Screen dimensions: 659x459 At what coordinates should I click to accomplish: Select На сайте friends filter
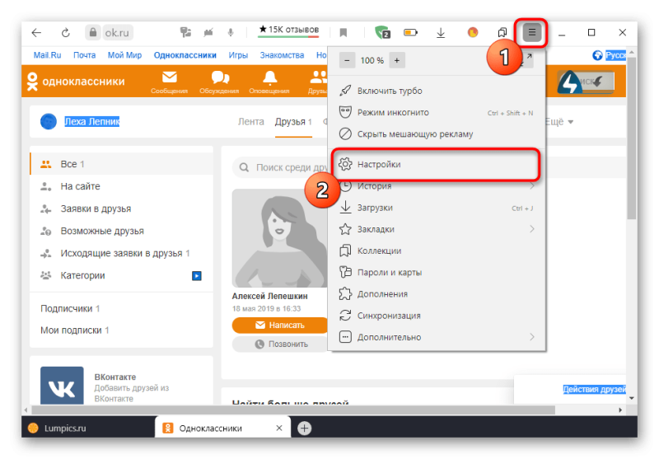tap(121, 186)
